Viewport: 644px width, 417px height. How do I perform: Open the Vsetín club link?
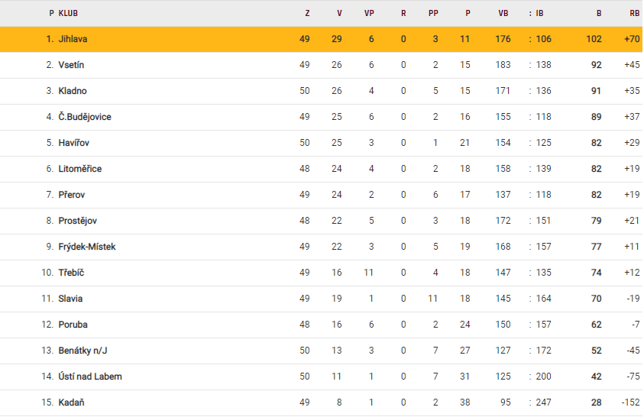point(73,65)
